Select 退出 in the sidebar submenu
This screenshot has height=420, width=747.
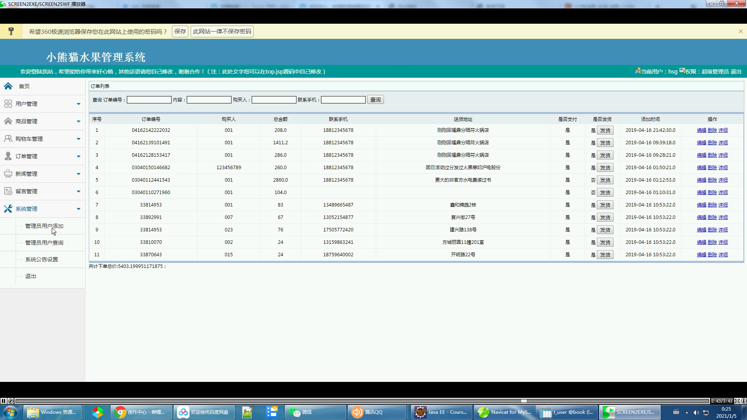pyautogui.click(x=31, y=276)
